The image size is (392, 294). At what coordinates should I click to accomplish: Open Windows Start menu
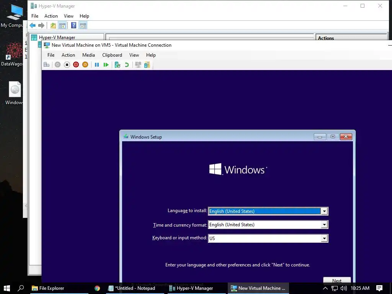[x=7, y=288]
